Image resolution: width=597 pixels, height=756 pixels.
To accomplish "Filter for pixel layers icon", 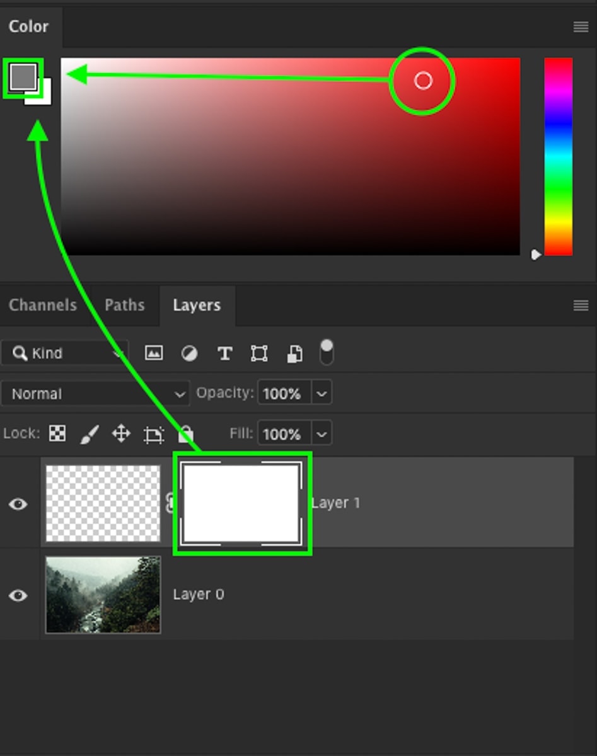I will (x=154, y=353).
